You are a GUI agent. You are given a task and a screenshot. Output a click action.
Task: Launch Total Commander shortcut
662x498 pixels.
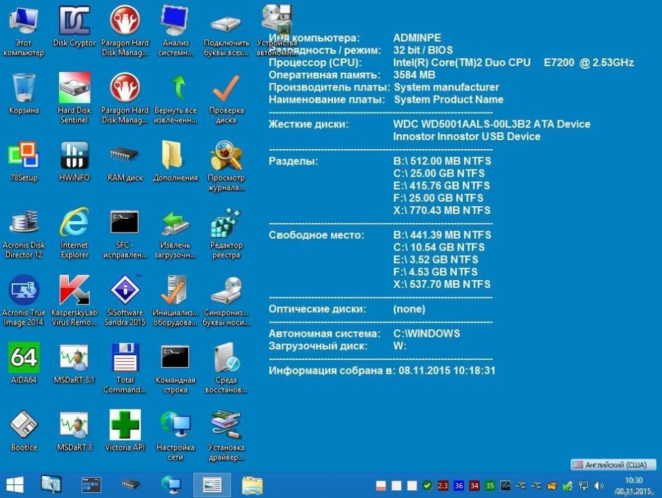click(125, 368)
